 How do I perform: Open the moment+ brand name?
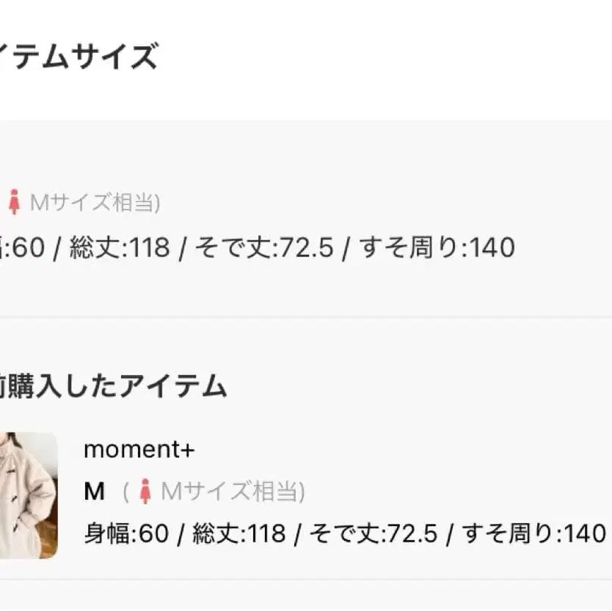tap(139, 449)
